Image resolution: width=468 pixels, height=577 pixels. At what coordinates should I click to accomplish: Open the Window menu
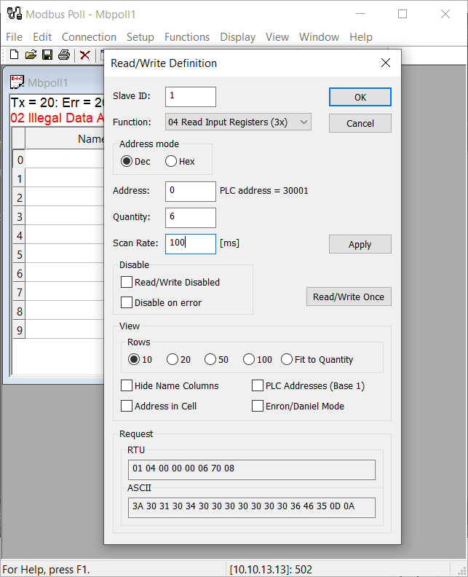tap(319, 37)
